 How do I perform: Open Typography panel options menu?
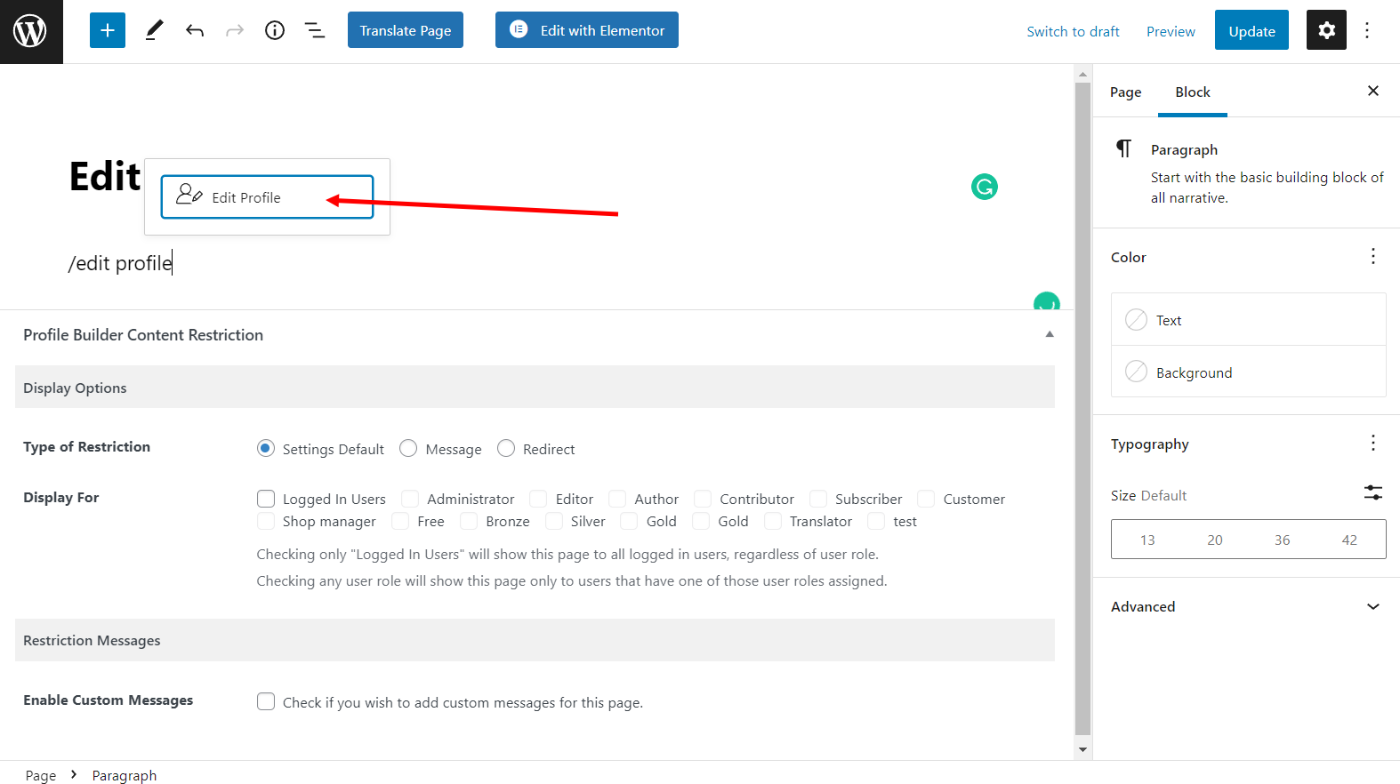click(1373, 443)
